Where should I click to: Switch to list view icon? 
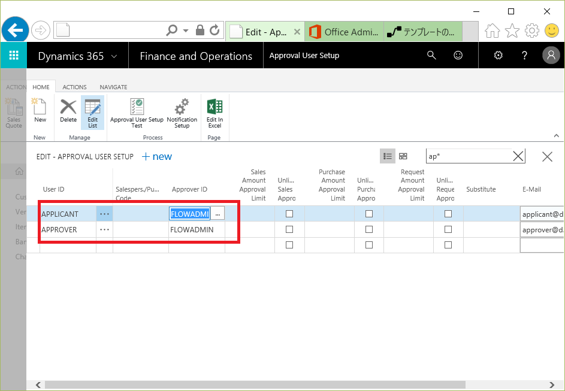pos(388,156)
